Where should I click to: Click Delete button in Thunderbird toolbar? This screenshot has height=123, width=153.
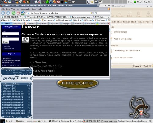[130, 14]
